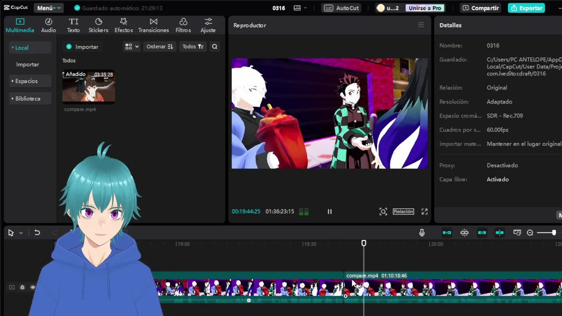Toggle auto snapping on timeline
Screen dimensions: 562x316
465,233
